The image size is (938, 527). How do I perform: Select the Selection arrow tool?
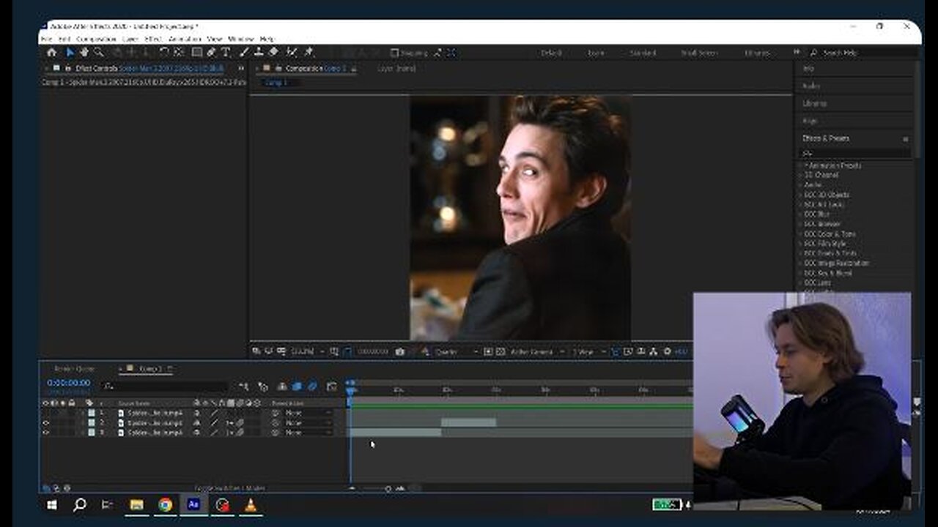(x=70, y=53)
